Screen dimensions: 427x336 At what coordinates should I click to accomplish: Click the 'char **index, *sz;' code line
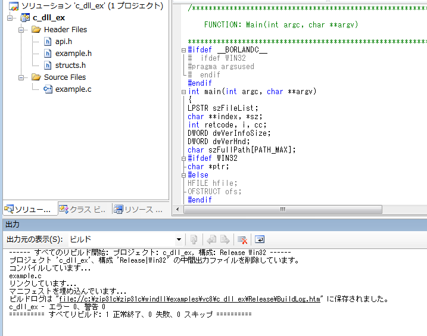(x=225, y=117)
